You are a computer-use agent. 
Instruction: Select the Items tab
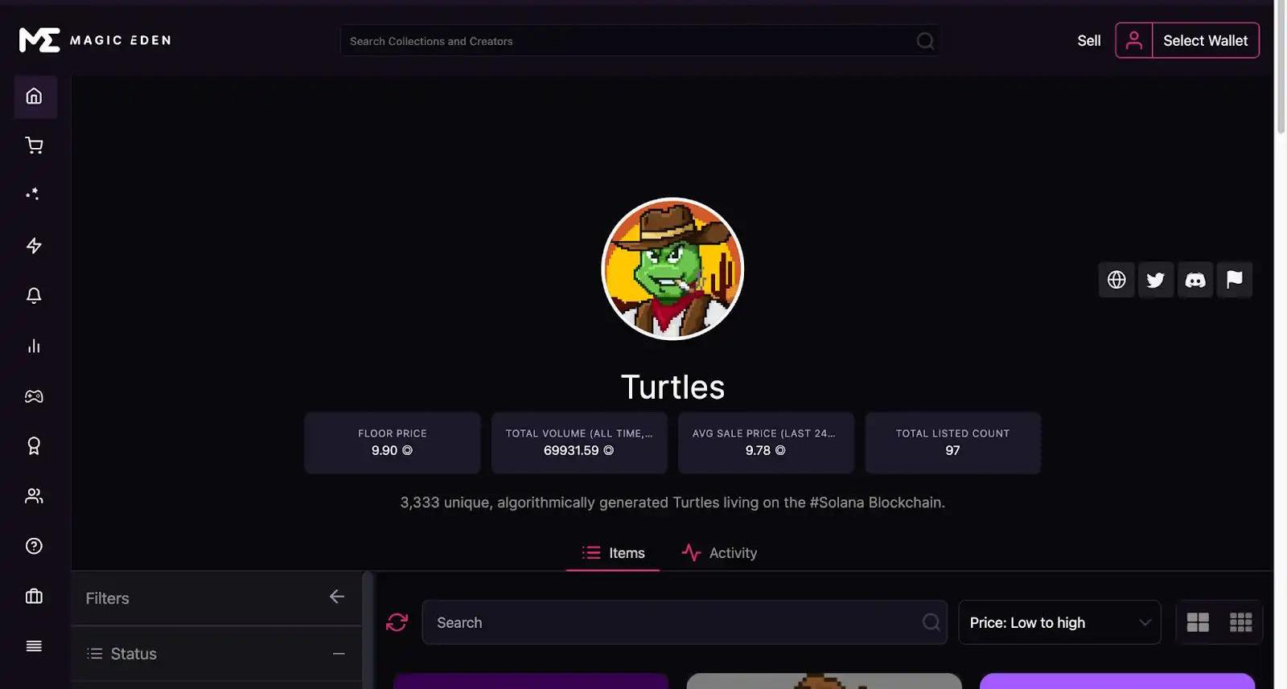click(x=613, y=553)
